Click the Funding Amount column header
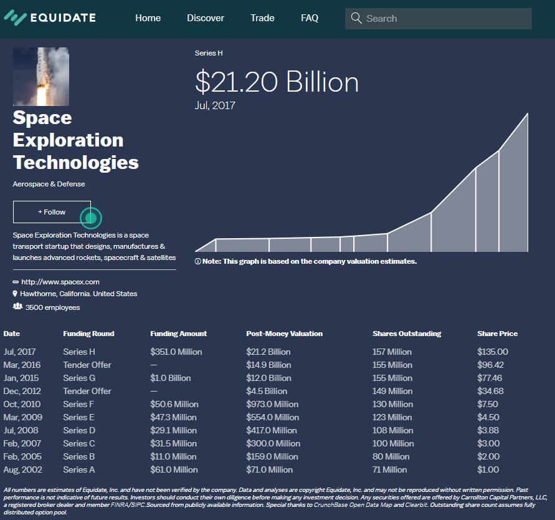Screen dimensions: 555x520 (x=178, y=334)
